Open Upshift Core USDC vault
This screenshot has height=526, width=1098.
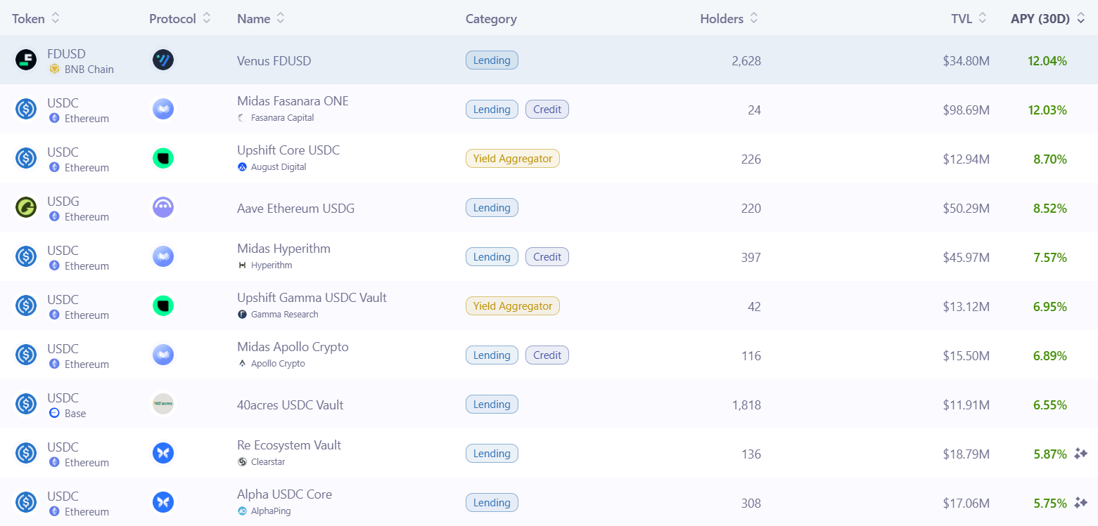[288, 150]
